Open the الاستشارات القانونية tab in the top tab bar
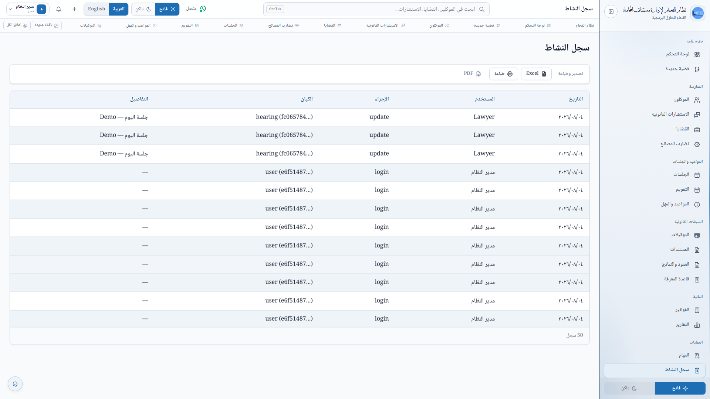710x399 pixels. 386,25
